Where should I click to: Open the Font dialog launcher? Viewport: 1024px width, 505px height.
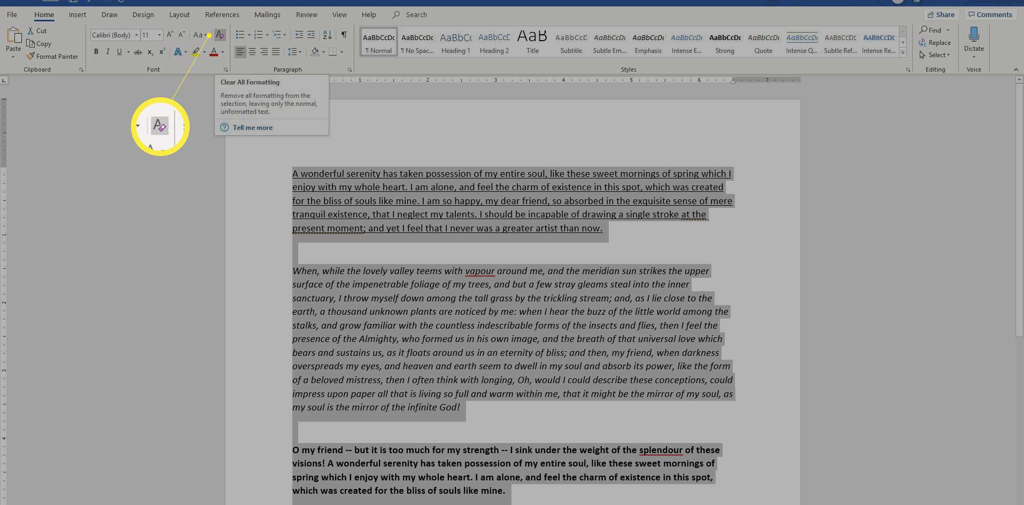point(226,70)
